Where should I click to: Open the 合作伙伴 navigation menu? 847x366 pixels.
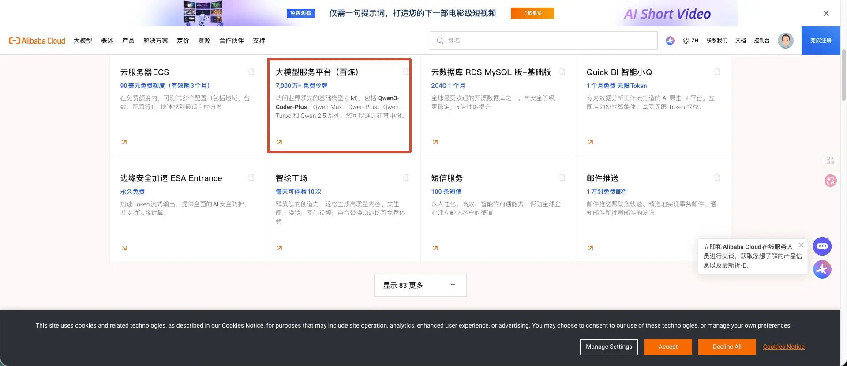232,41
